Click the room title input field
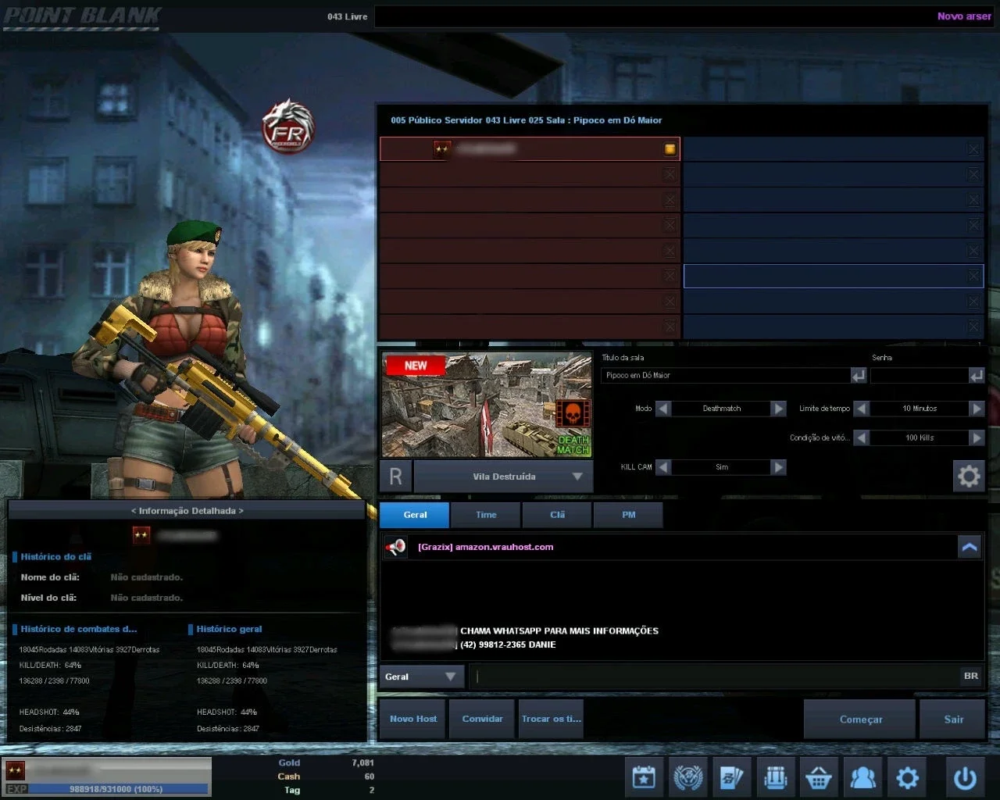The image size is (1000, 800). click(x=726, y=376)
